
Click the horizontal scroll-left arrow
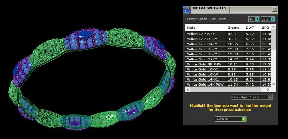click(188, 89)
